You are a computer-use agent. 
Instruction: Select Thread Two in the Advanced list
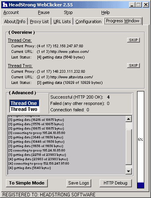click(24, 109)
